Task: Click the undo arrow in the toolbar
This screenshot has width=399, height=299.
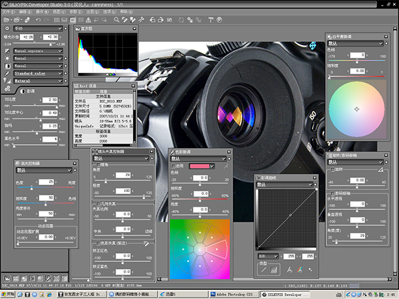Action: [x=38, y=19]
